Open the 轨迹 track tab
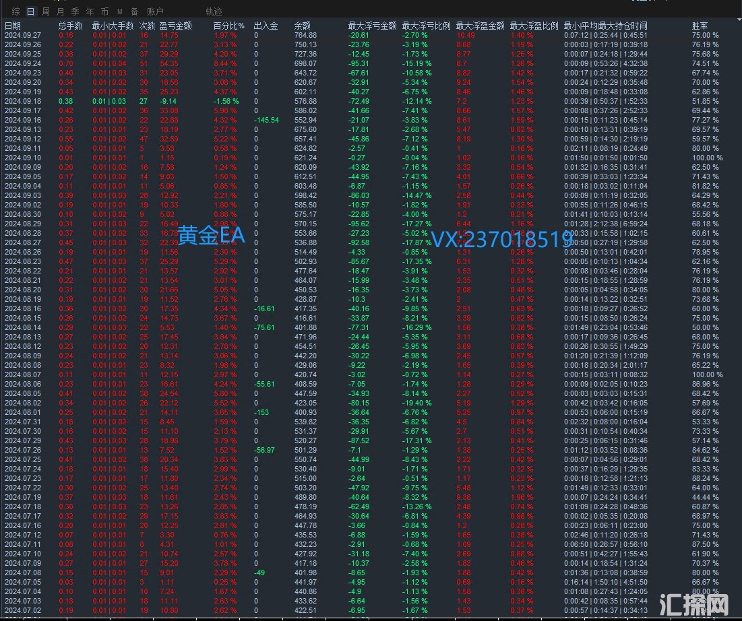This screenshot has height=621, width=742. click(214, 11)
